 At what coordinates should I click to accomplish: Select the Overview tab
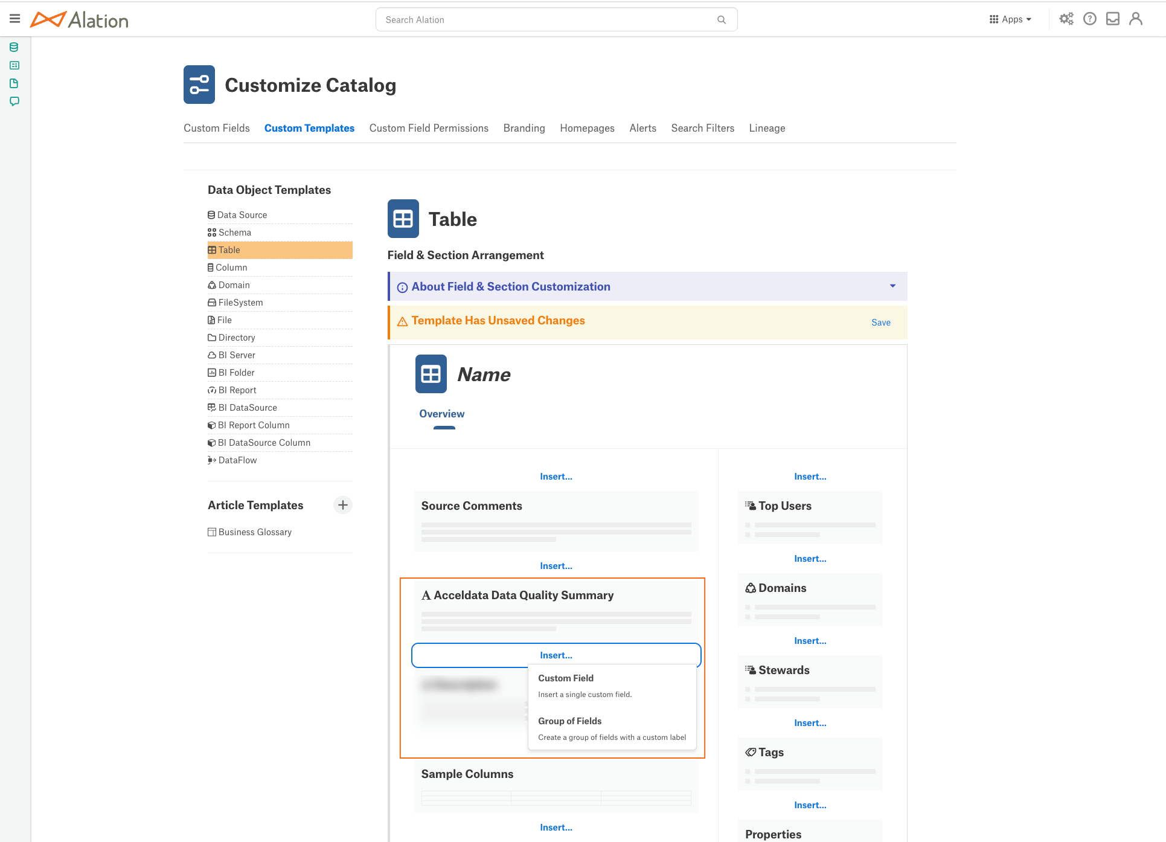pos(442,414)
